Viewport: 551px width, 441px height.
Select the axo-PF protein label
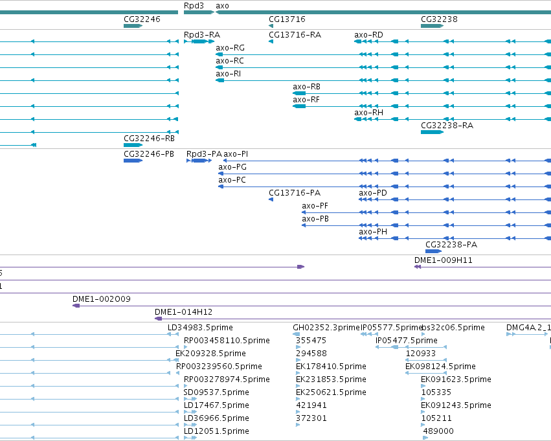tap(315, 206)
